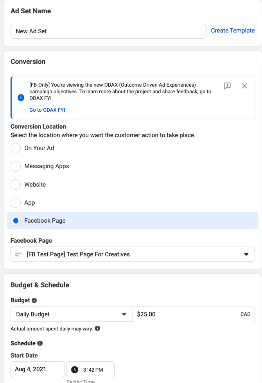This screenshot has width=262, height=383.
Task: Choose Website as the conversion location
Action: click(x=16, y=184)
